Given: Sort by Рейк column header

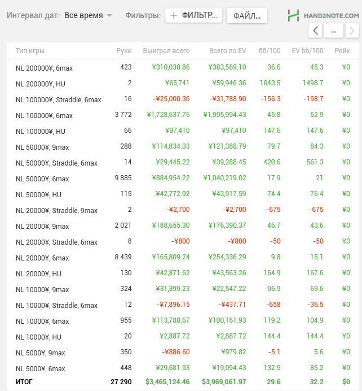Looking at the screenshot, I should click(342, 51).
